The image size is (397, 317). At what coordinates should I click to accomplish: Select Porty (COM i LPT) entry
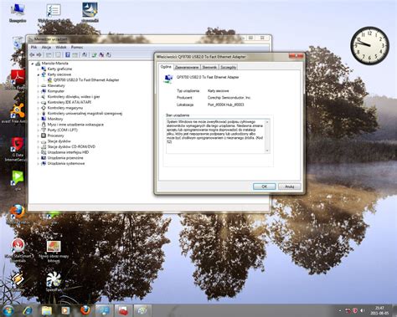point(63,130)
